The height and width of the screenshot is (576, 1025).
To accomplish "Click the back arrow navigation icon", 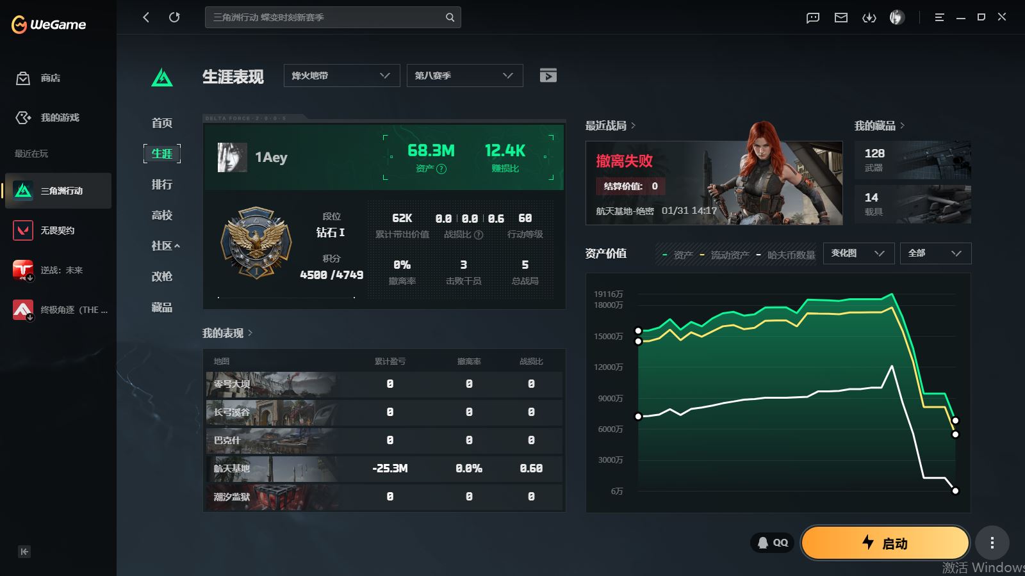I will pos(146,17).
